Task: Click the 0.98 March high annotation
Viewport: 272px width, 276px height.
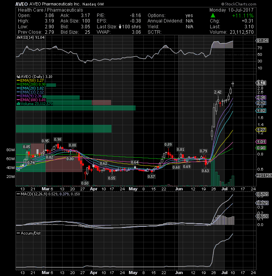Action: 58,140
